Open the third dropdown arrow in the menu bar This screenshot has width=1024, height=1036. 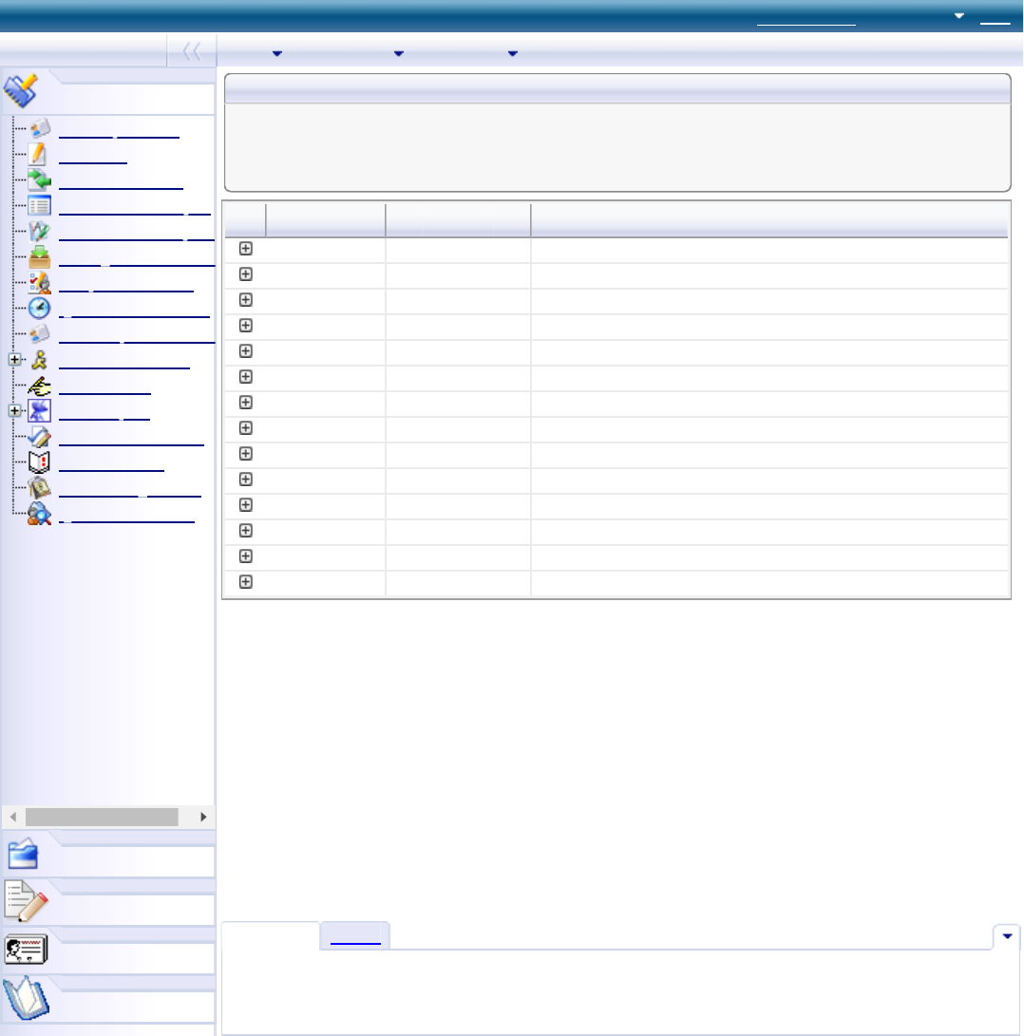point(512,53)
